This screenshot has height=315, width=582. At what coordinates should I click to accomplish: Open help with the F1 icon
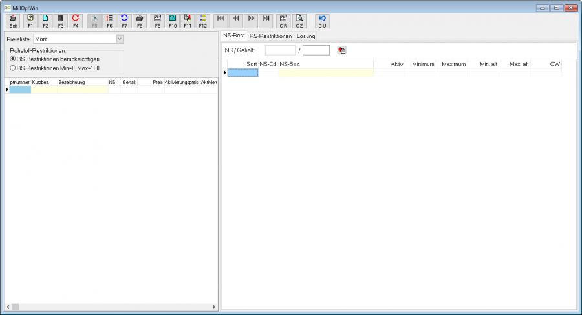click(30, 21)
